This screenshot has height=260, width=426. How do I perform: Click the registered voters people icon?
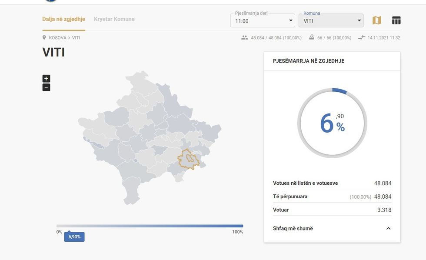click(244, 38)
